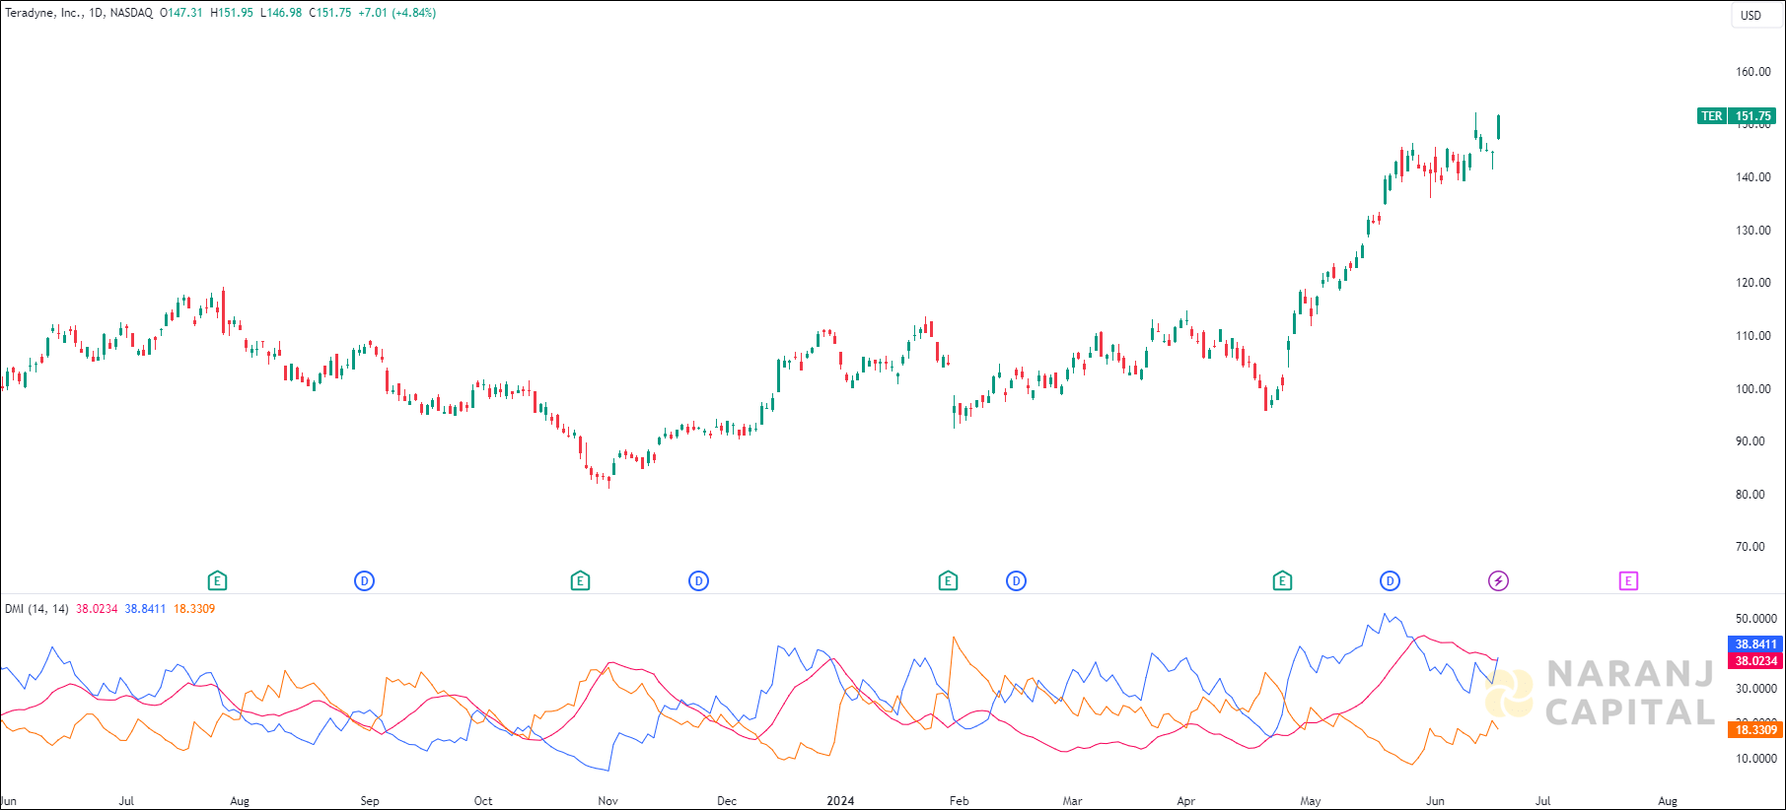This screenshot has width=1786, height=810.
Task: Click the green 151.75 last price label
Action: pyautogui.click(x=1752, y=116)
